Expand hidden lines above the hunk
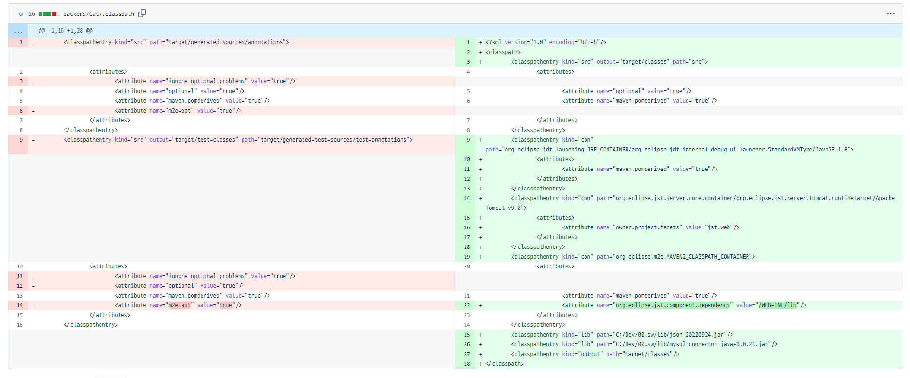This screenshot has height=378, width=910. [18, 31]
